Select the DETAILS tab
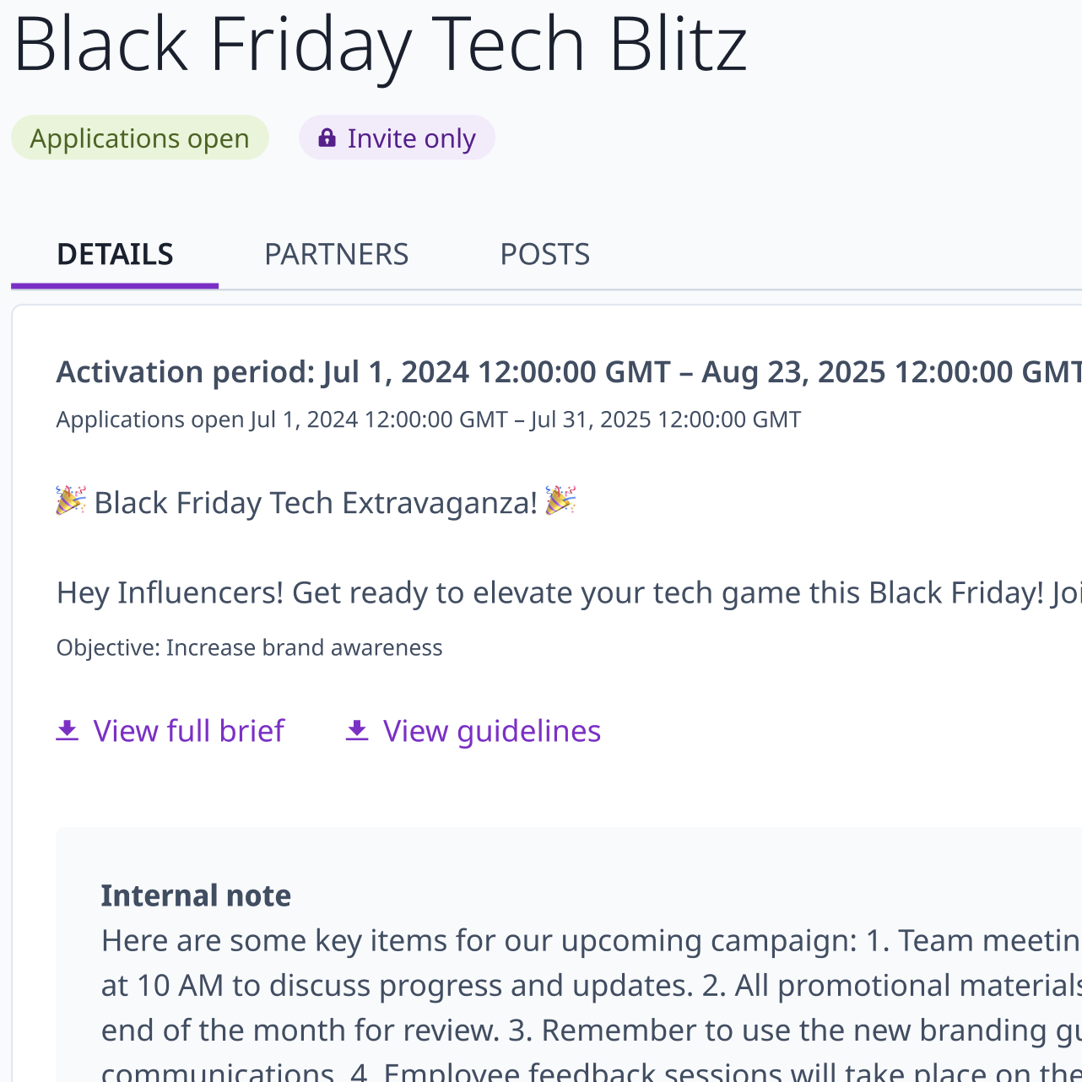Viewport: 1082px width, 1082px height. 115,254
